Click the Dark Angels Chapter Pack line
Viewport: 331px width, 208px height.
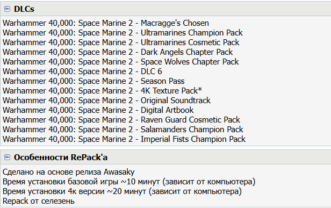click(118, 52)
